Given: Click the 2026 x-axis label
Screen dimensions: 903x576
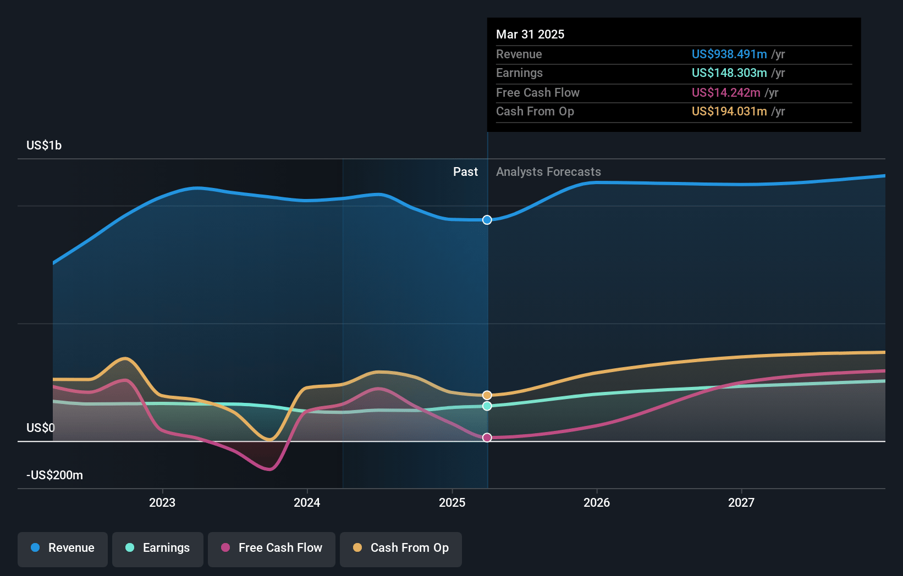Looking at the screenshot, I should 597,502.
